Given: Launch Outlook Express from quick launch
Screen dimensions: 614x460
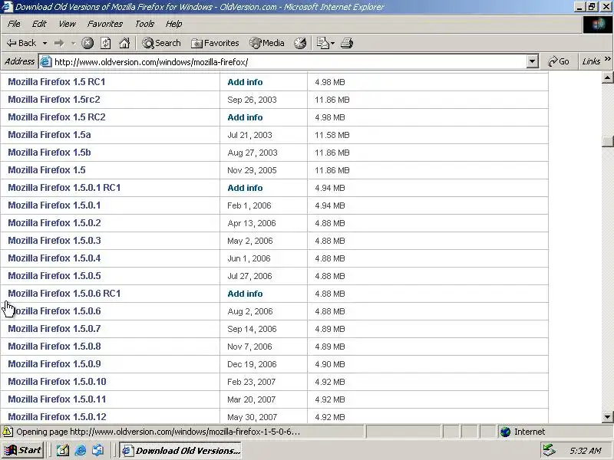Looking at the screenshot, I should (x=98, y=451).
